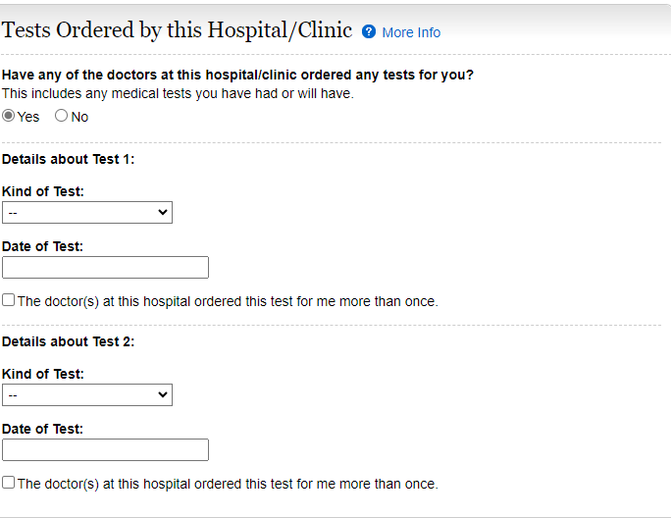Click the 'Tests Ordered by this Hospital/Clinic' heading

pyautogui.click(x=178, y=30)
